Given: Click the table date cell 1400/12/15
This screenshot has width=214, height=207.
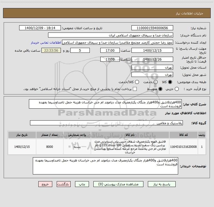Looking at the screenshot, I should [22, 147].
